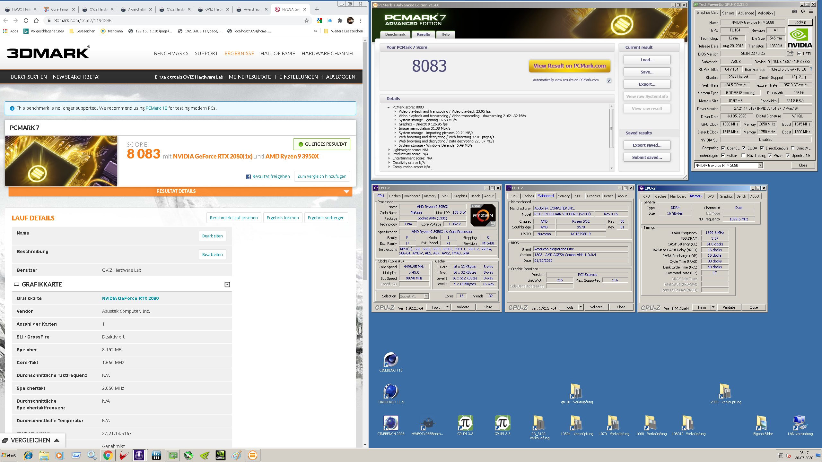Open 2080 - Verknüpfung folder

tap(726, 394)
